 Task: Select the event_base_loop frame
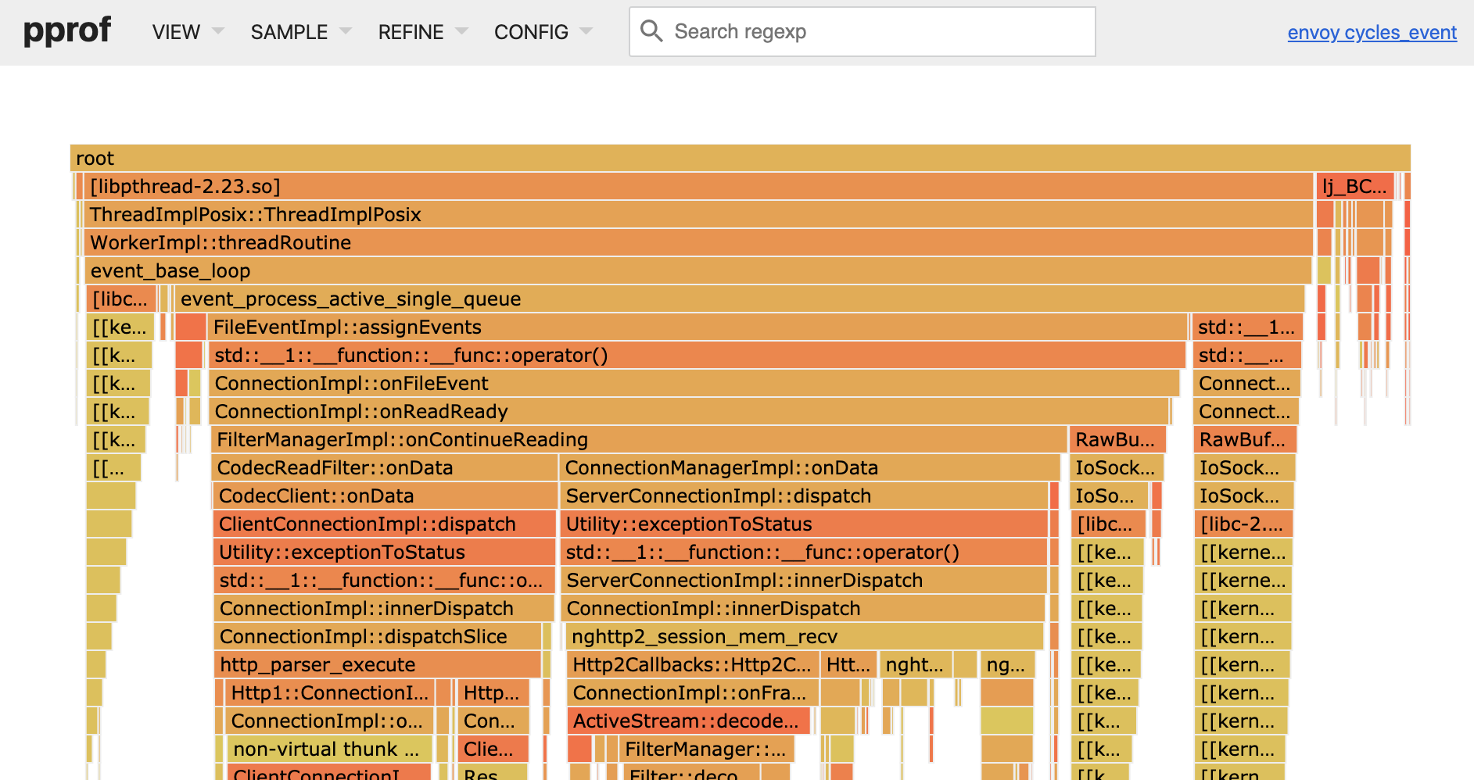click(x=698, y=270)
